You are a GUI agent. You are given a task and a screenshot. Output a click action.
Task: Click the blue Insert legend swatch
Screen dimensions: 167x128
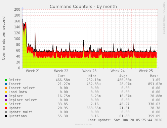click(x=6, y=84)
